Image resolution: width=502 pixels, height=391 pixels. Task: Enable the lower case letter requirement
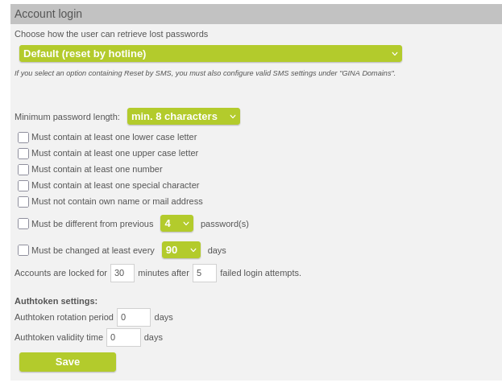point(23,138)
